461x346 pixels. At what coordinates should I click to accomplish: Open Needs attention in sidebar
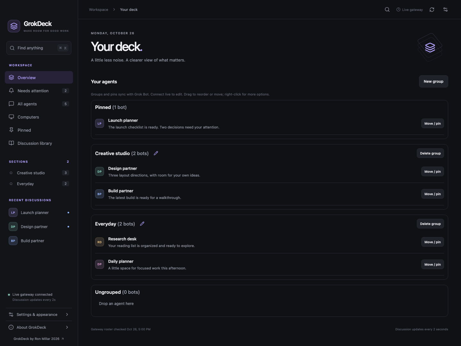[x=39, y=91]
